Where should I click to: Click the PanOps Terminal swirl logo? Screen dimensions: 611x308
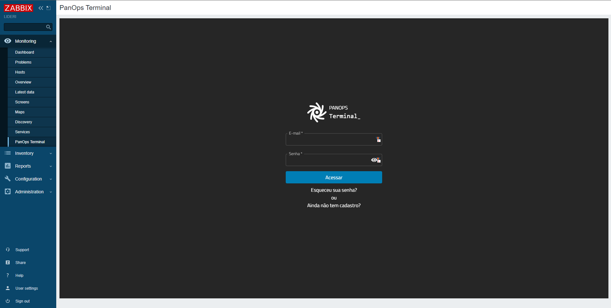pos(317,112)
